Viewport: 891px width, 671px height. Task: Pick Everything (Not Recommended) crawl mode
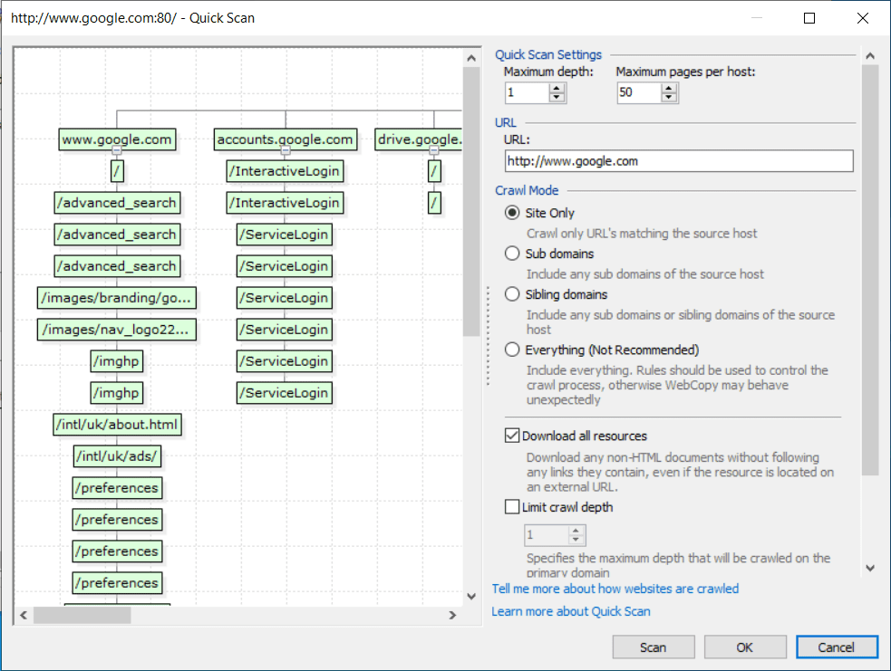click(512, 350)
